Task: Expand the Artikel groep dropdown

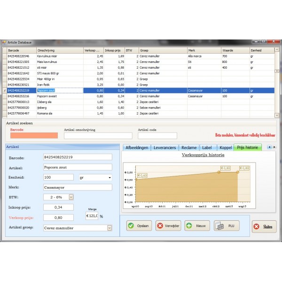Action: click(110, 228)
